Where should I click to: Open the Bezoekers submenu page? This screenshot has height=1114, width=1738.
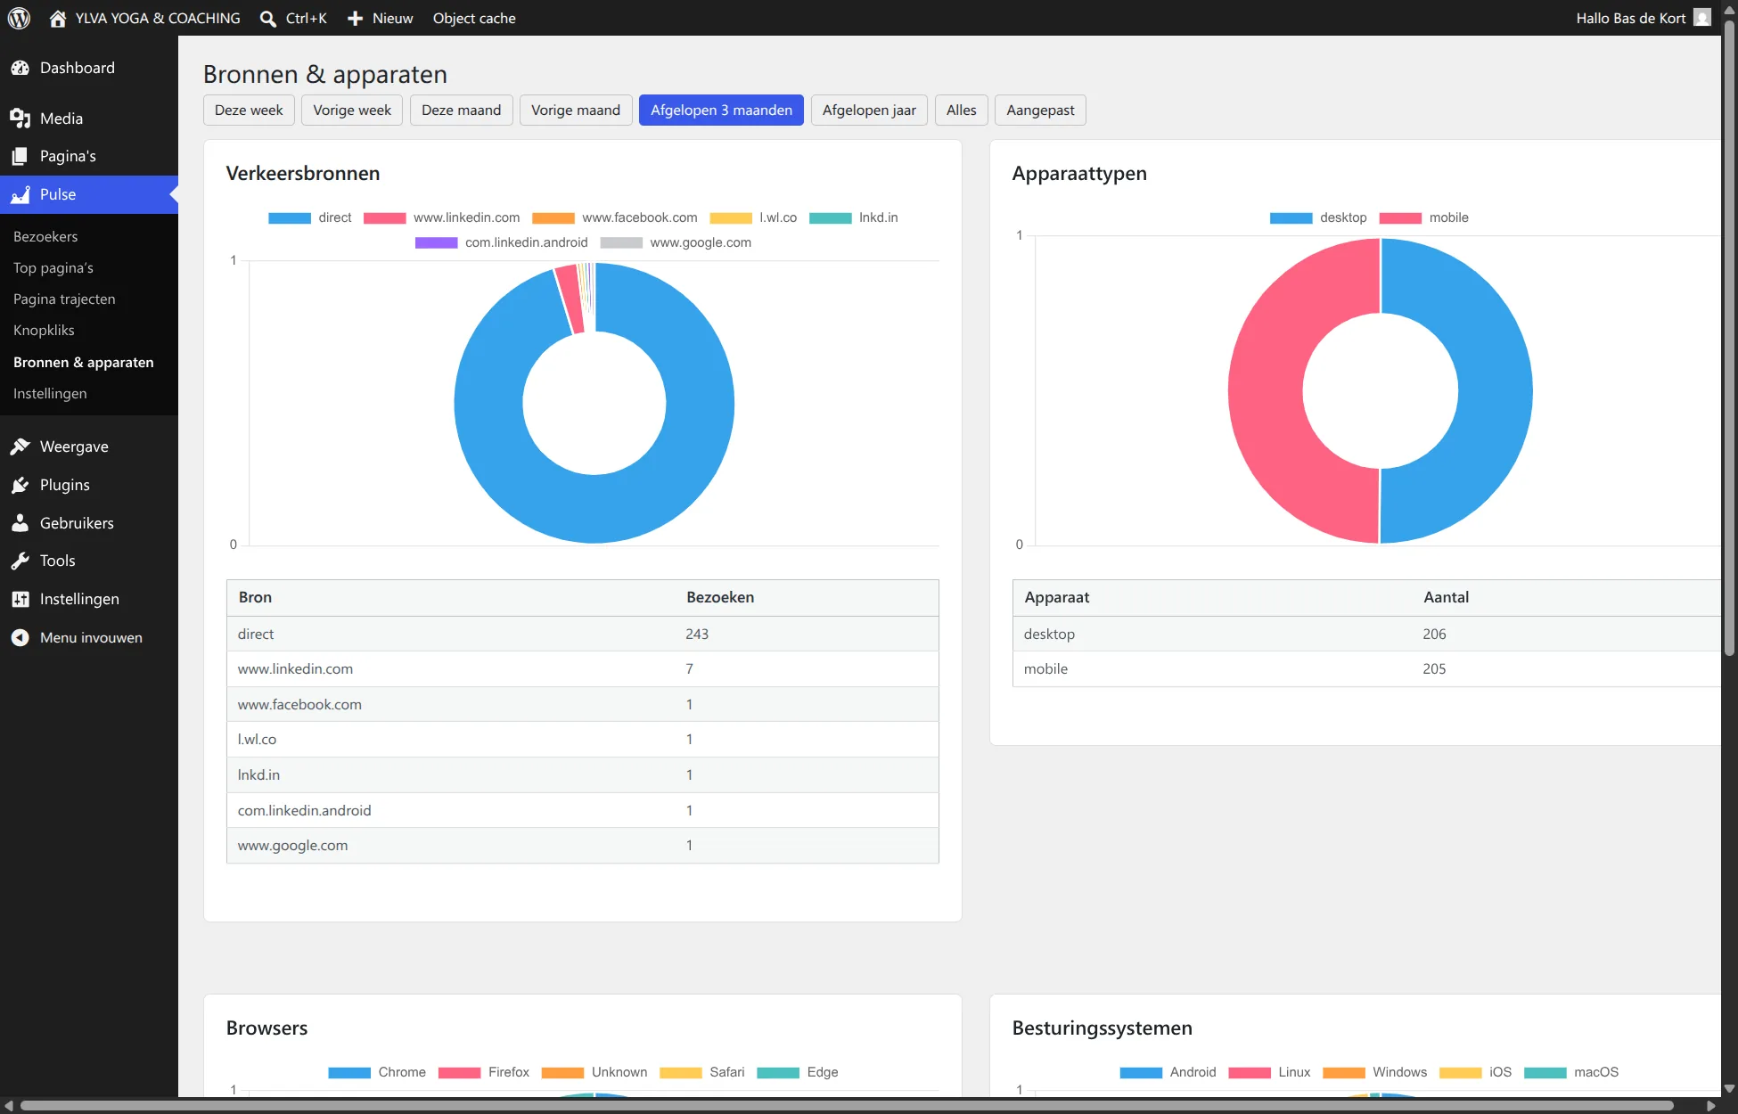(x=45, y=236)
